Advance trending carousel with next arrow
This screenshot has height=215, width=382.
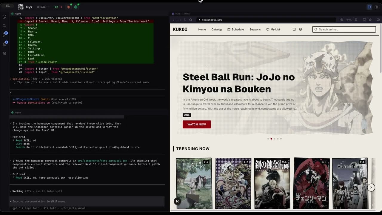tap(371, 188)
